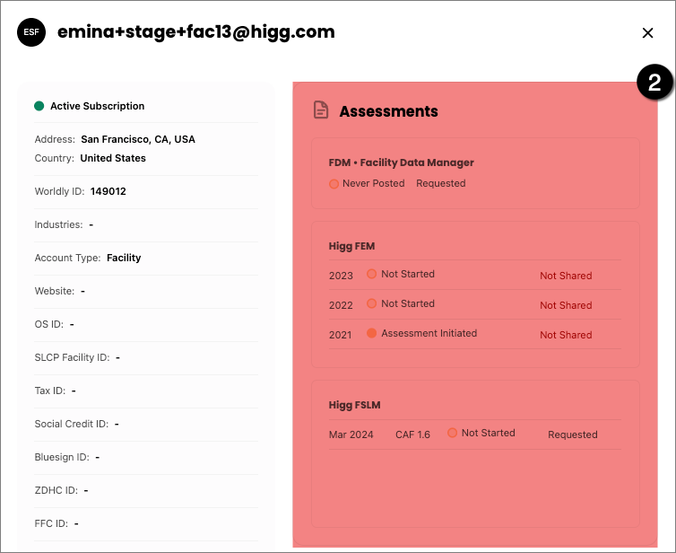
Task: Click the emina+stage+fac13@higg.com title
Action: click(x=196, y=32)
